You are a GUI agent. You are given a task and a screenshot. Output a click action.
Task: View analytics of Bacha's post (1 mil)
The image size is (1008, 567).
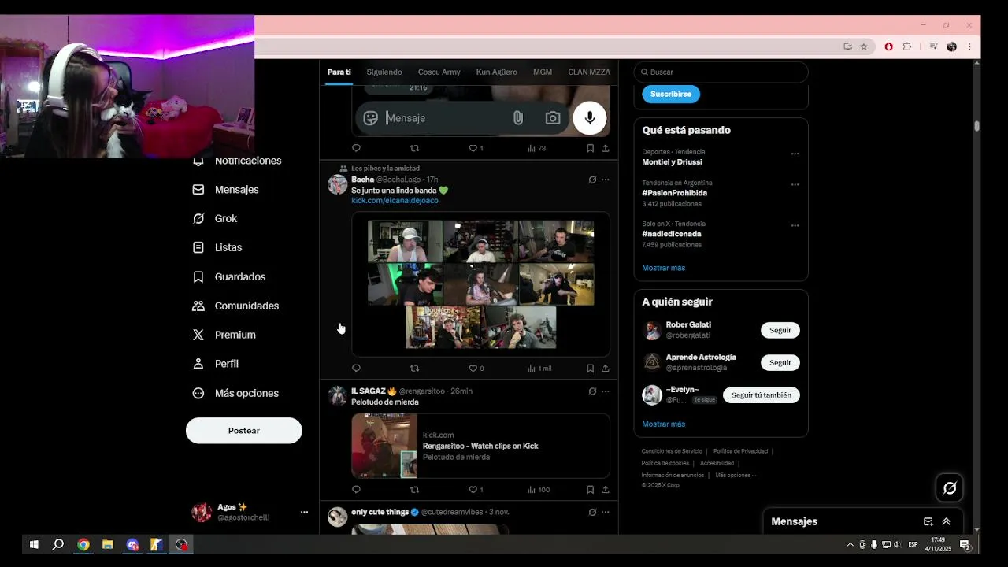point(539,368)
